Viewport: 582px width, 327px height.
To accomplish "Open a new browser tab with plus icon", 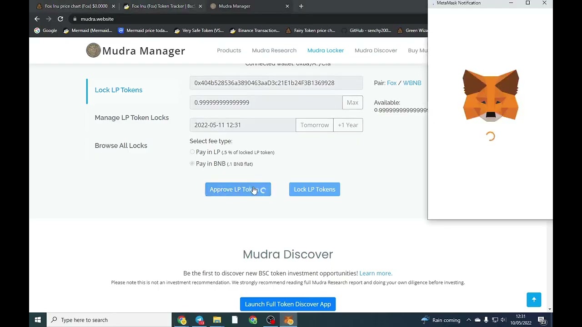I will pos(301,6).
